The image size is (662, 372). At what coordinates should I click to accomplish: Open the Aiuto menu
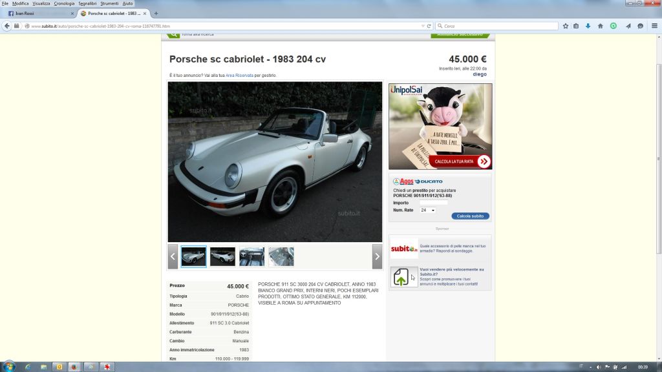(127, 3)
